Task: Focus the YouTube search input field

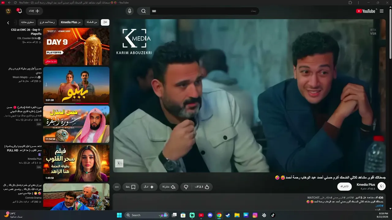Action: pos(204,11)
